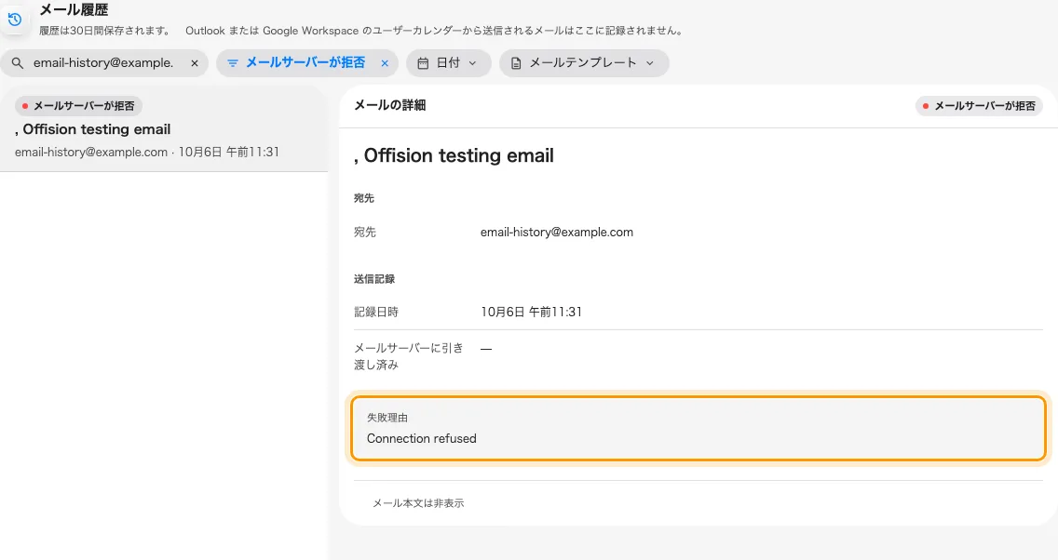This screenshot has width=1058, height=560.
Task: Remove the メールサーバーが拒否 filter
Action: tap(385, 63)
